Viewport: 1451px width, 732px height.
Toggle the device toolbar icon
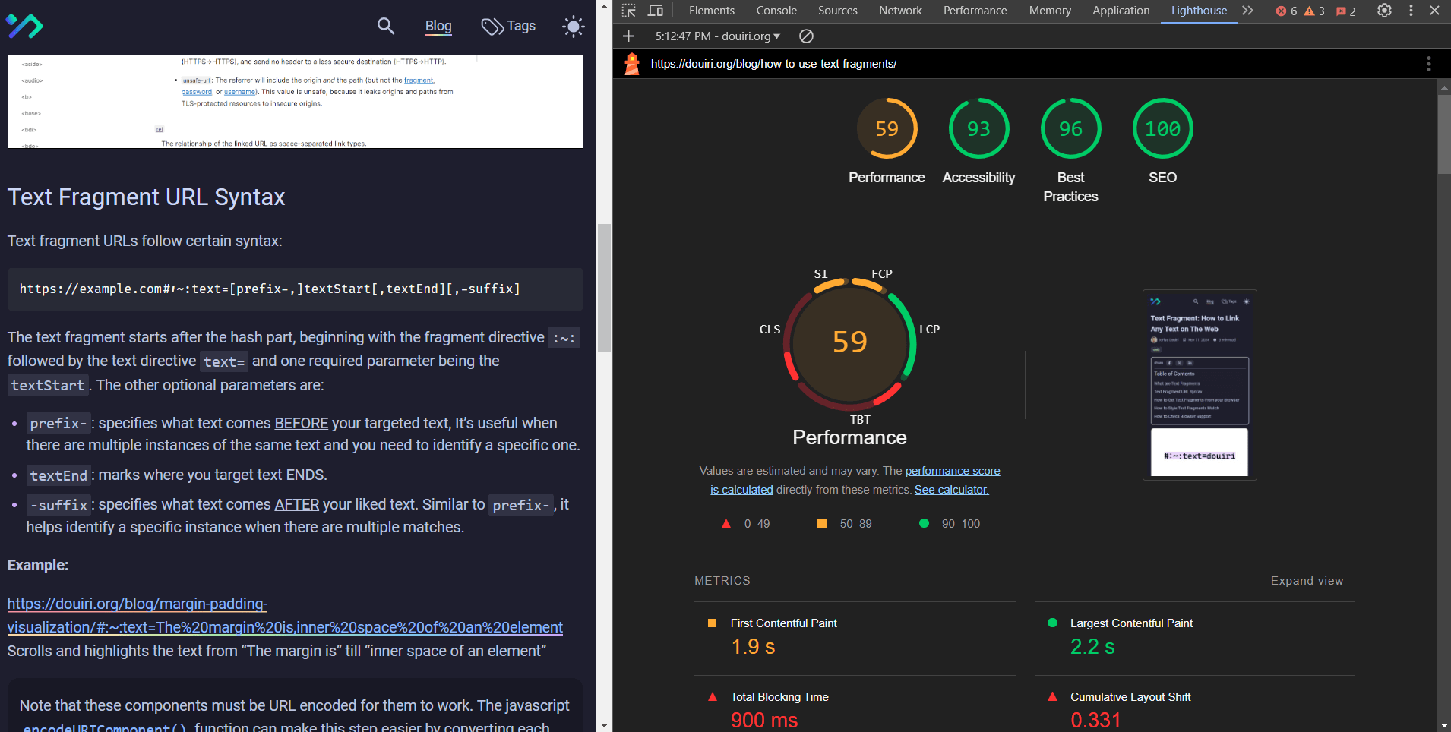coord(656,11)
